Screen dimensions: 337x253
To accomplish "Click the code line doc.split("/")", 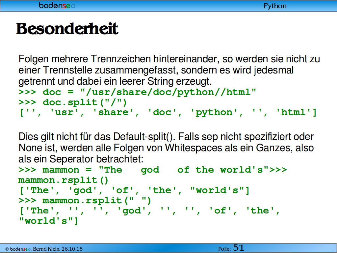I will [x=73, y=102].
